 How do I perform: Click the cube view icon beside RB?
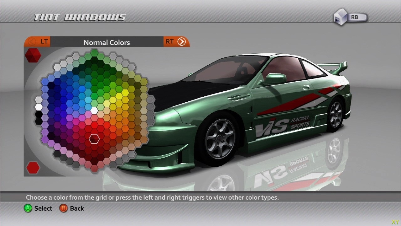tap(341, 17)
